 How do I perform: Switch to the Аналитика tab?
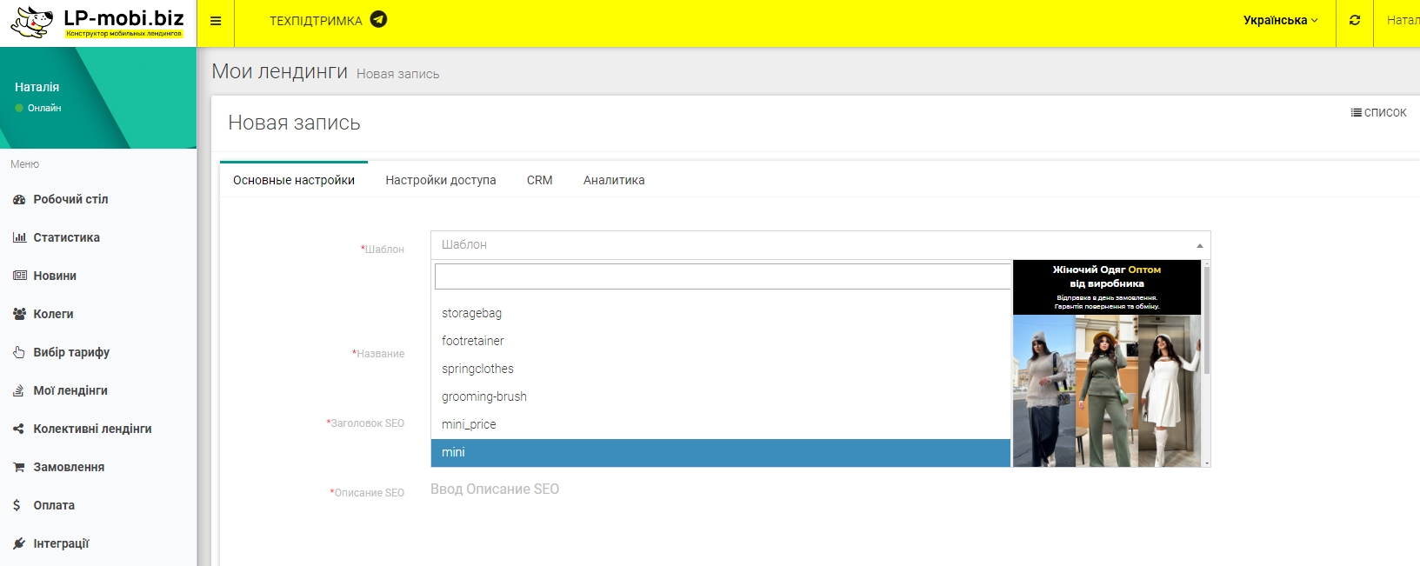coord(614,180)
